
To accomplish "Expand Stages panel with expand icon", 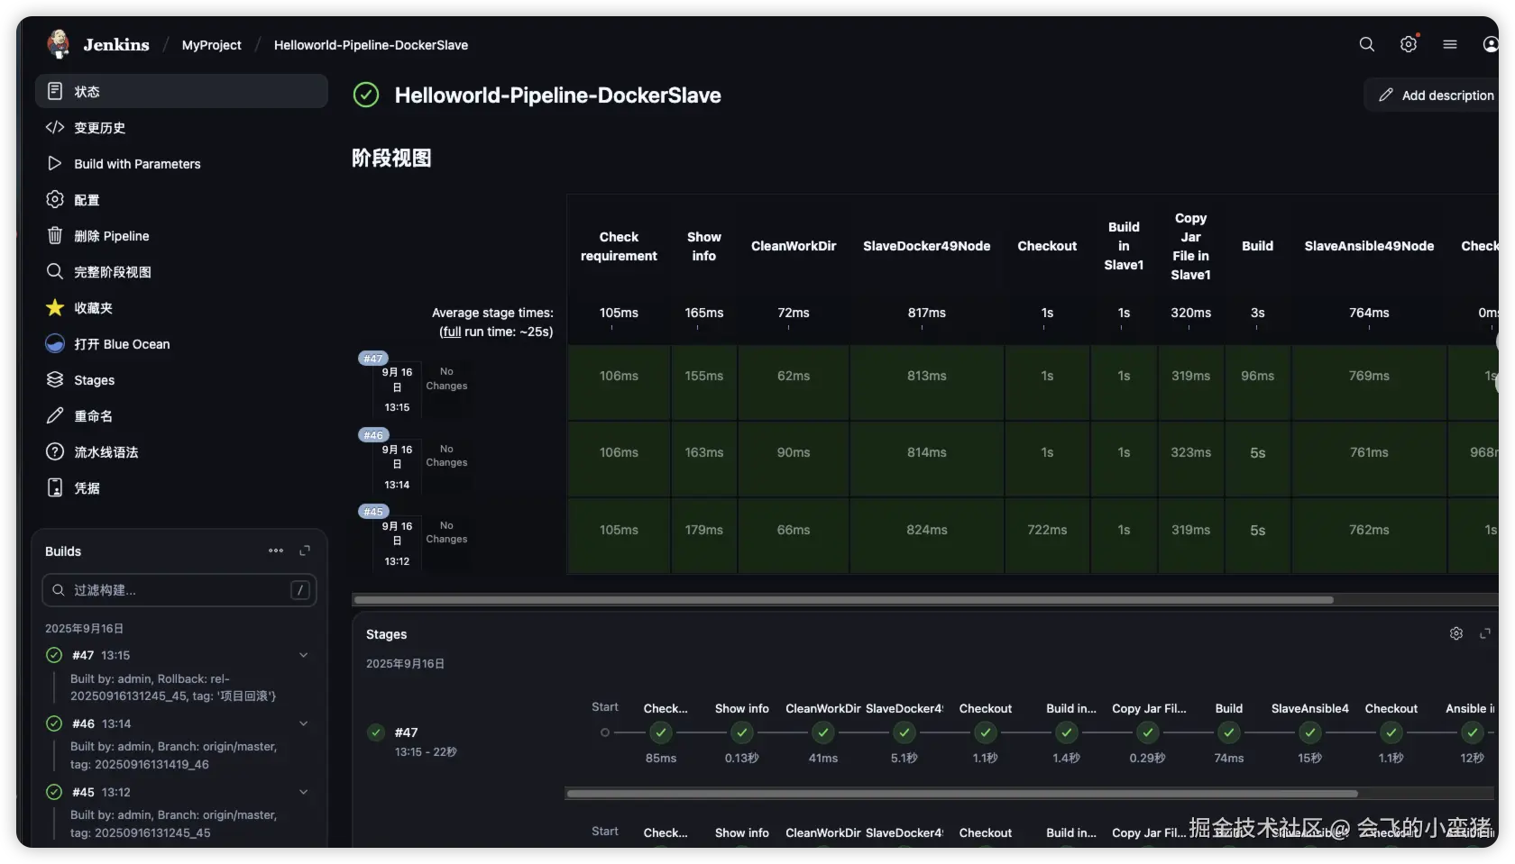I will tap(1485, 633).
